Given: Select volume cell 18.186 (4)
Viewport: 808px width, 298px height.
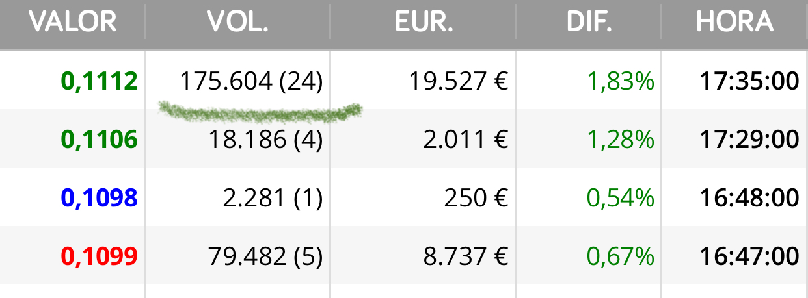Looking at the screenshot, I should [x=265, y=139].
